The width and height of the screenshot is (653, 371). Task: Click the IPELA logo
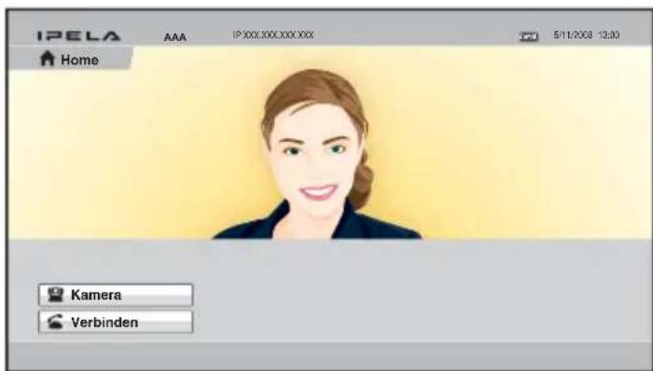tap(78, 36)
